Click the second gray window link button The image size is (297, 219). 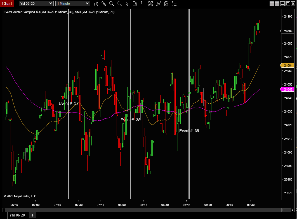click(x=277, y=4)
